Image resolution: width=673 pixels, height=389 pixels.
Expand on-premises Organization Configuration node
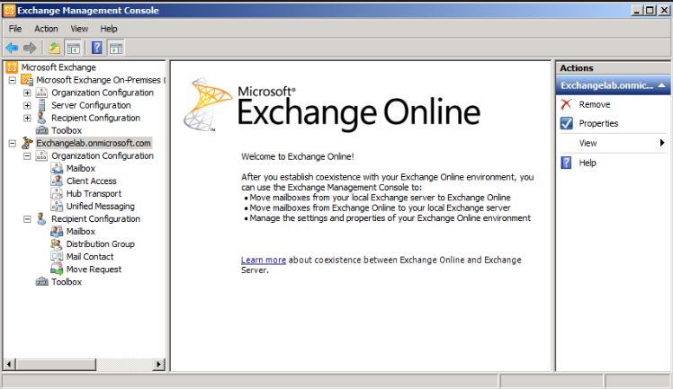27,93
